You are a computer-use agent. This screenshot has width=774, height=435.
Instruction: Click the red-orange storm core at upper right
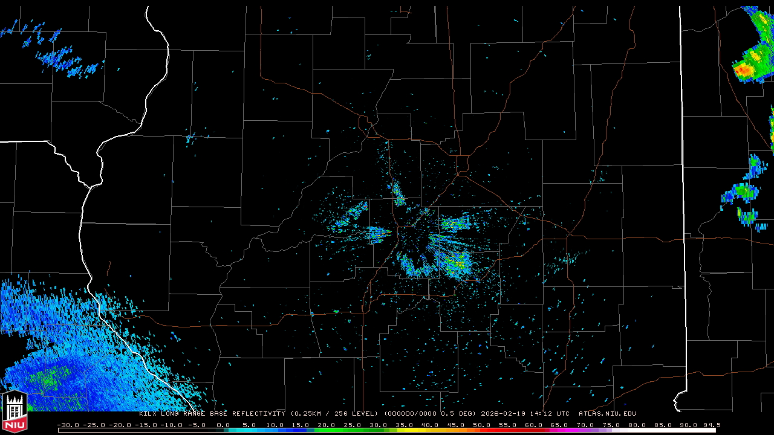pos(744,71)
